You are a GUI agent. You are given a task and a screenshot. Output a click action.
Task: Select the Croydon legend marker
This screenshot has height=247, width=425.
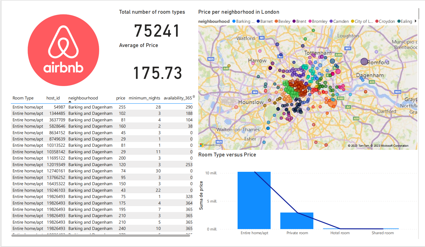tap(377, 21)
